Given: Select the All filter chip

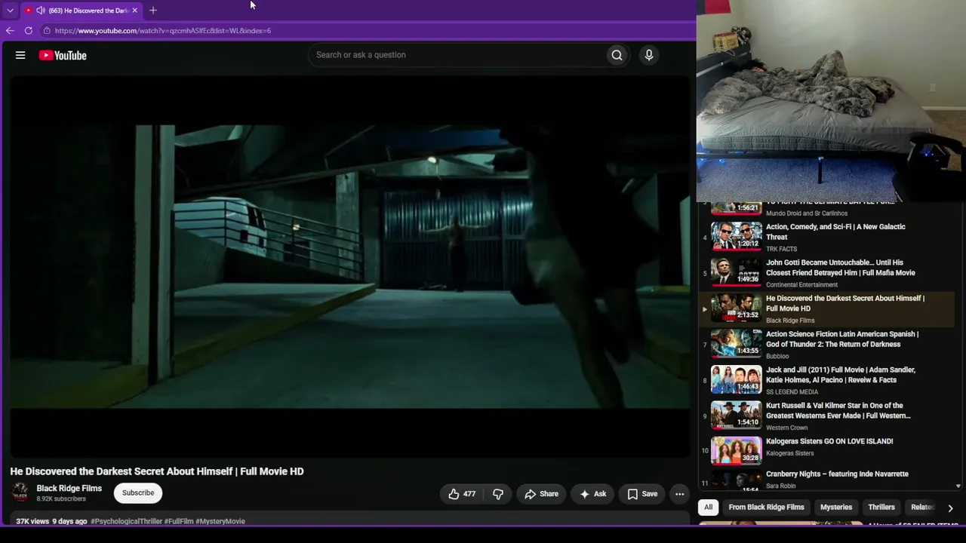Looking at the screenshot, I should 708,508.
